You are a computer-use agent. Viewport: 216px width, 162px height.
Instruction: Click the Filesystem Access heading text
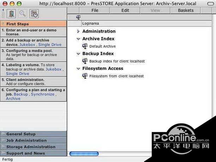[x=103, y=68]
